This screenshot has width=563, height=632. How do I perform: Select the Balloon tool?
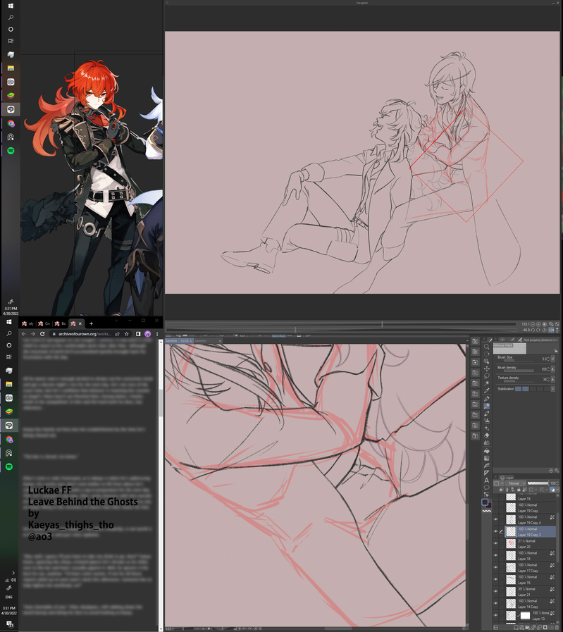(x=486, y=488)
